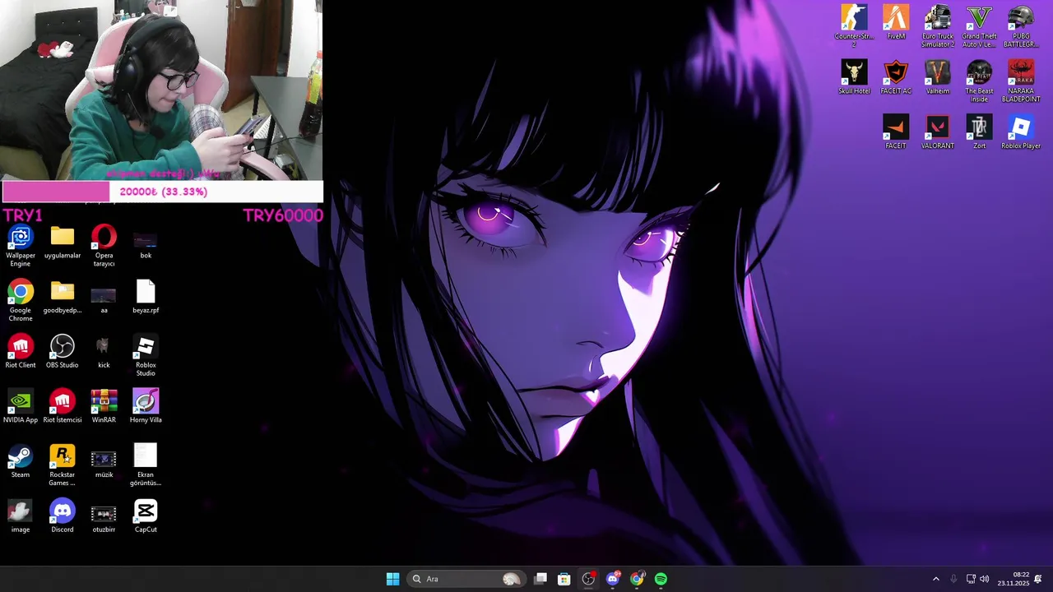Viewport: 1053px width, 592px height.
Task: Launch VALORANT shortcut
Action: pyautogui.click(x=938, y=132)
